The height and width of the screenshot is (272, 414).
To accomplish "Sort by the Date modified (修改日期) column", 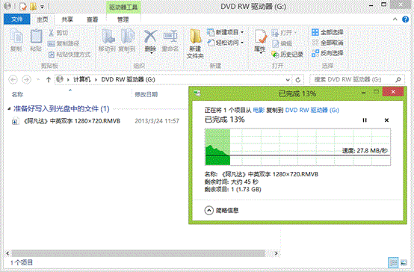I will (146, 95).
